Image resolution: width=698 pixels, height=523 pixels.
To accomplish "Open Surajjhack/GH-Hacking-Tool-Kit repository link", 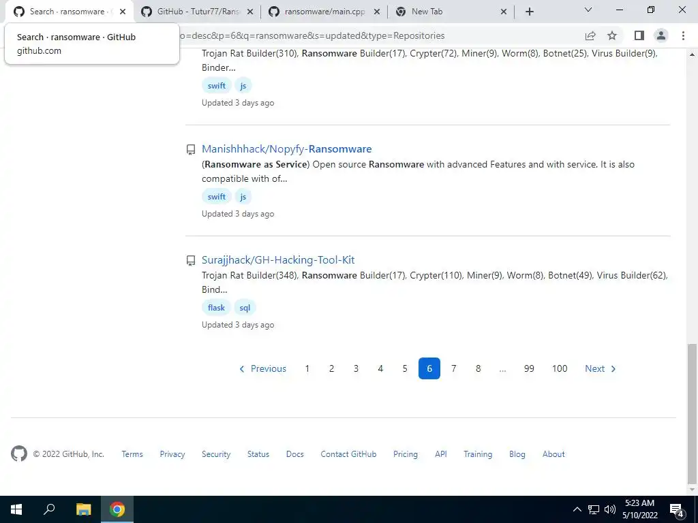I will click(278, 259).
